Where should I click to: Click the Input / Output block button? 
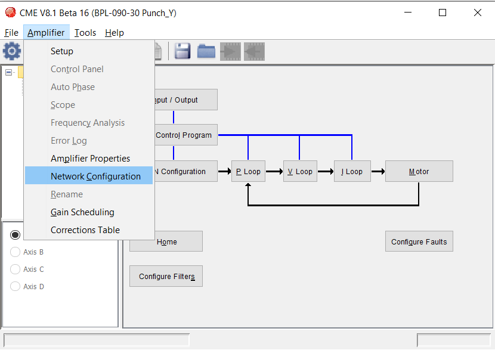pyautogui.click(x=186, y=100)
